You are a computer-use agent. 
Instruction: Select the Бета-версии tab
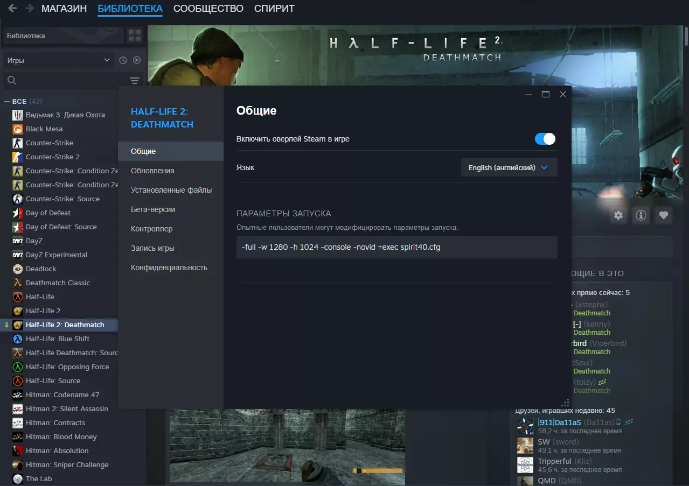(171, 209)
